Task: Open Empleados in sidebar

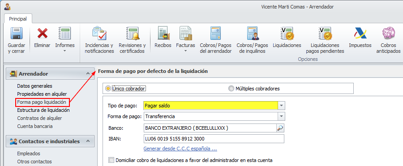Action: click(29, 153)
